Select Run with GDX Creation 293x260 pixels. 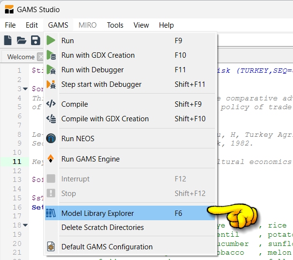coord(130,55)
